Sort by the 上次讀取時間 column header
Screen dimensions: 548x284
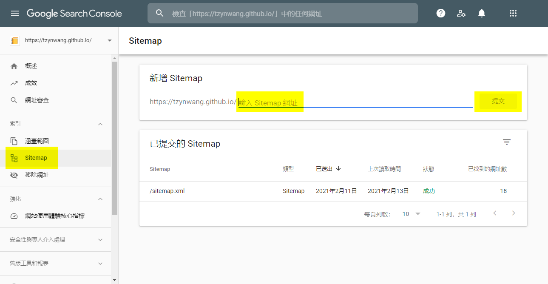pos(384,169)
